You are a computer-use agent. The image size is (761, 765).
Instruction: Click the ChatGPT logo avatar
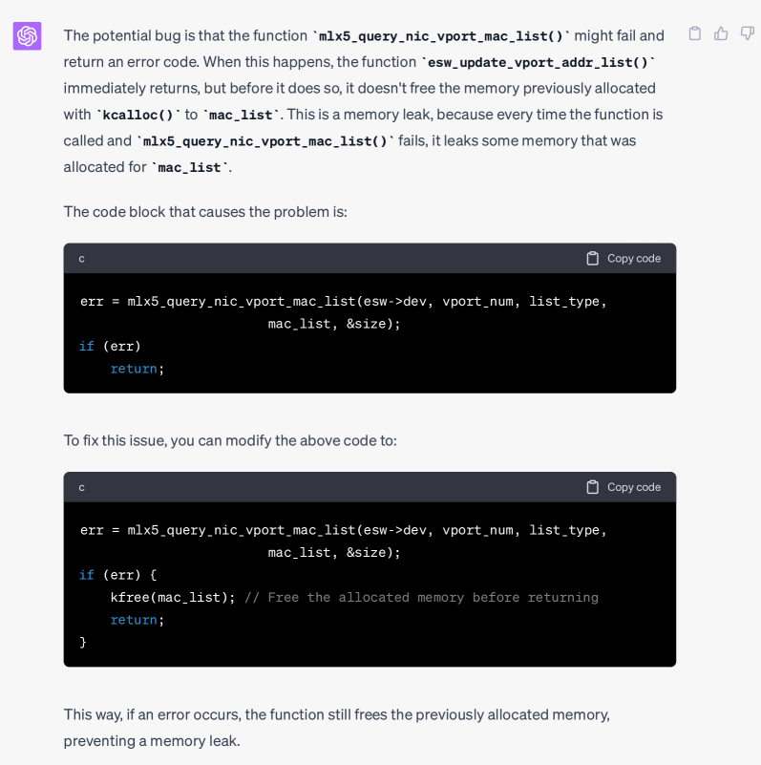[x=27, y=36]
